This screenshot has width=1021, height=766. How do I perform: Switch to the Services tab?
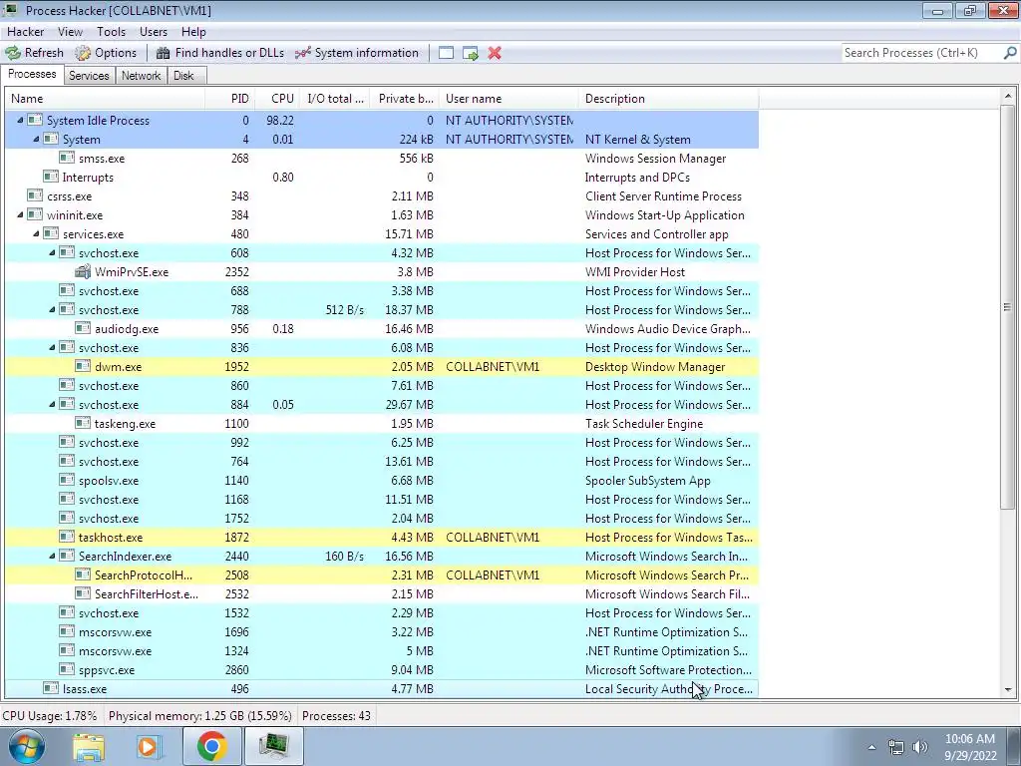[89, 76]
